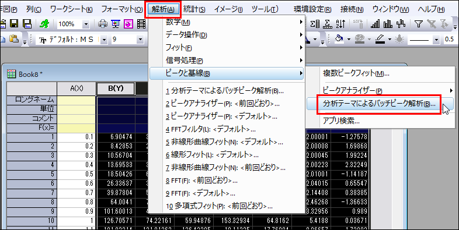Click the Remove Filter crossed funnel icon
Image resolution: width=459 pixels, height=230 pixels.
pos(431,24)
